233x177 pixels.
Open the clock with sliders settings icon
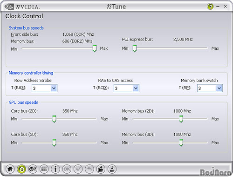click(x=33, y=169)
